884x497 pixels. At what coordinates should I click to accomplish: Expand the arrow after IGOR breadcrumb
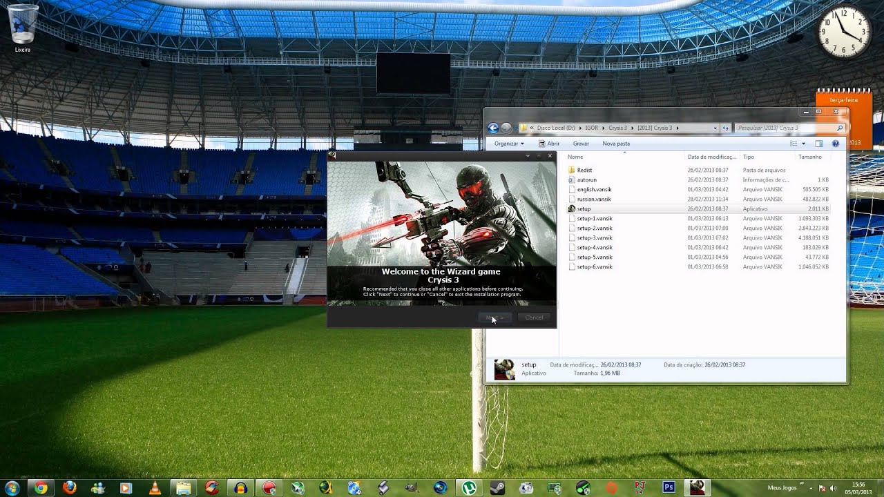point(603,128)
